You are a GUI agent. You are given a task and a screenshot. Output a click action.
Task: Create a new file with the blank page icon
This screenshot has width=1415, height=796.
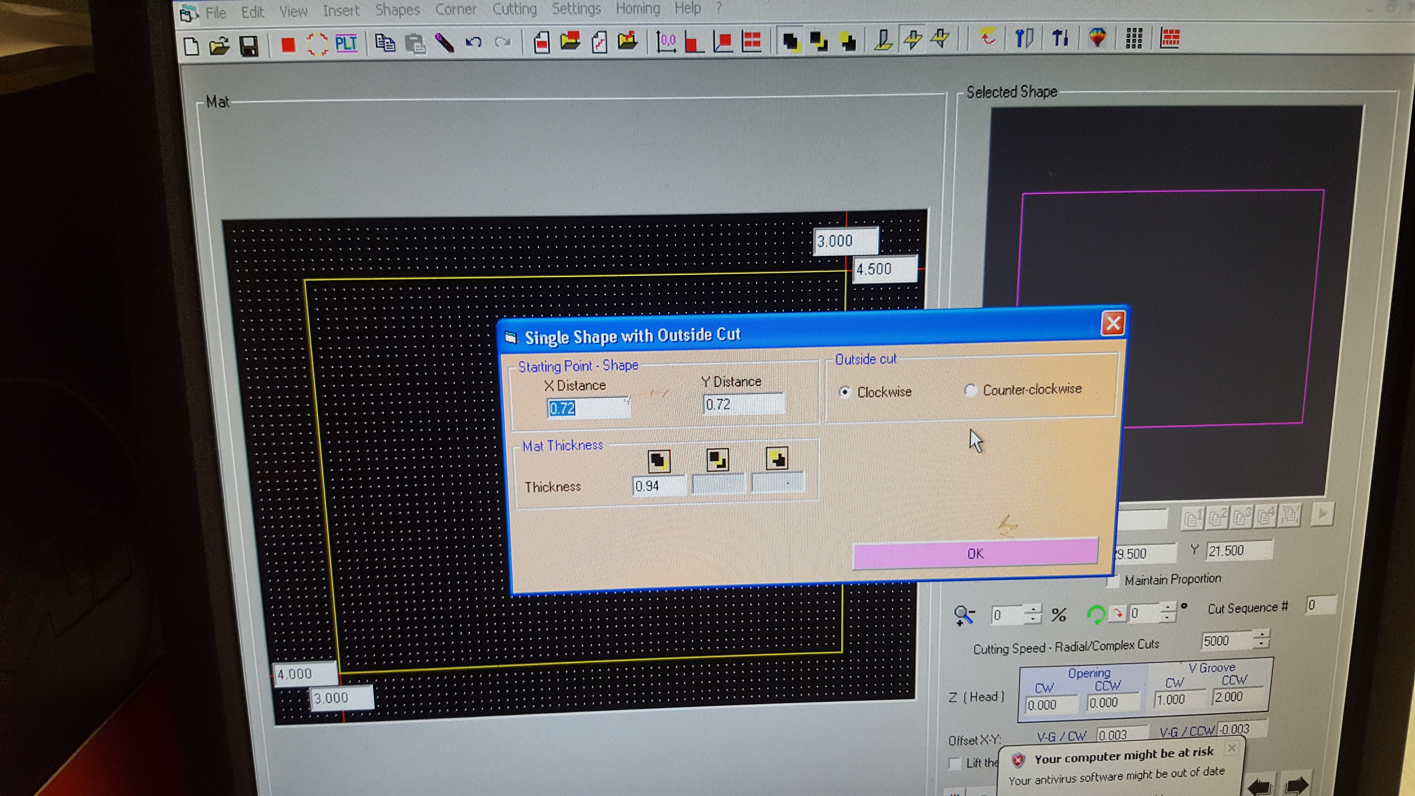coord(191,47)
